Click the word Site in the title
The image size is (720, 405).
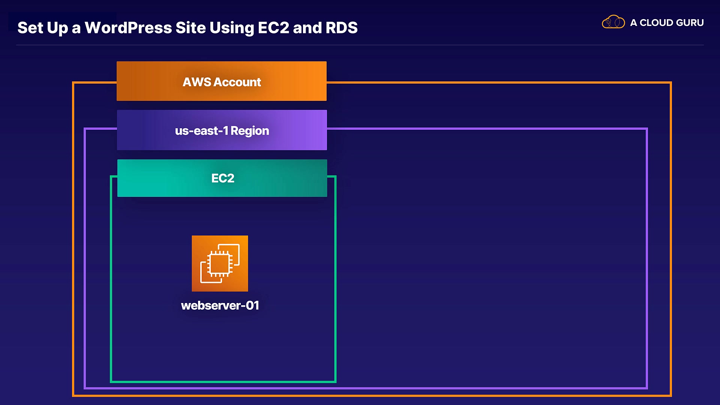click(190, 28)
